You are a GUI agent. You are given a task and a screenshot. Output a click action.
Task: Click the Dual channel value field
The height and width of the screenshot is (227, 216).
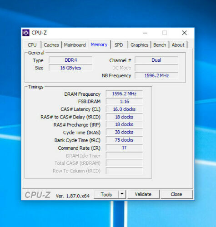point(156,60)
